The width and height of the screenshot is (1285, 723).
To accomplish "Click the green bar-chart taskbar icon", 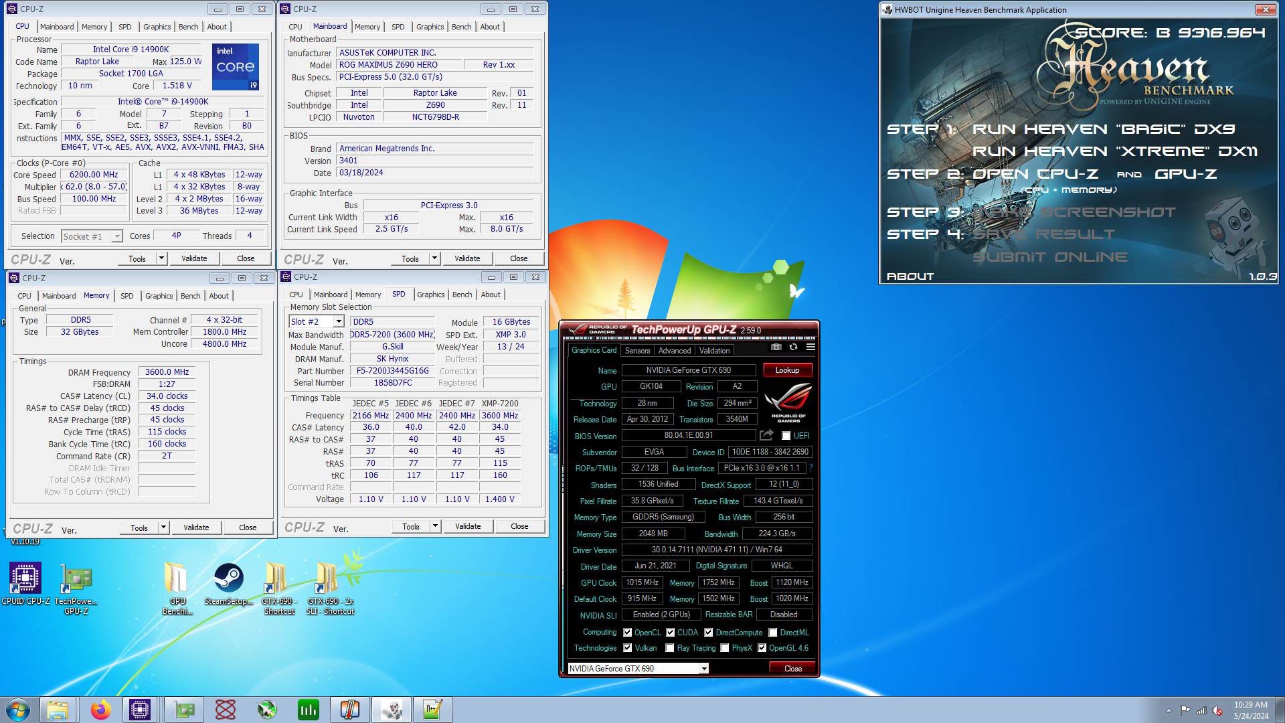I will (309, 710).
